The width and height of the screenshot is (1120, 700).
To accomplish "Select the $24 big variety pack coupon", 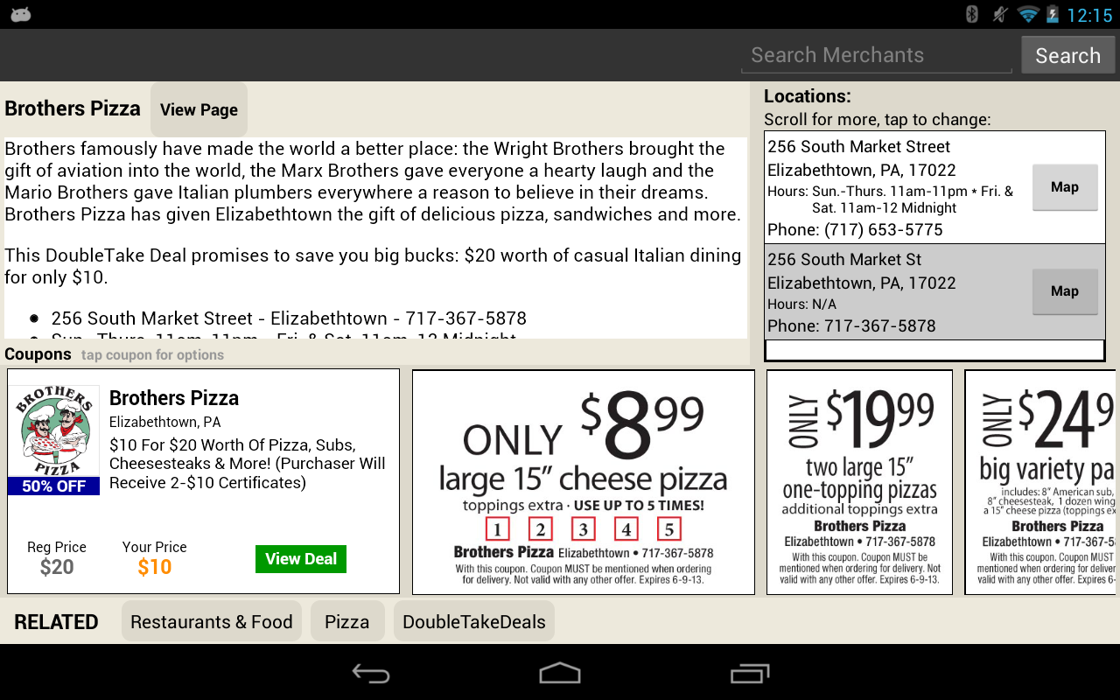I will click(x=1040, y=482).
